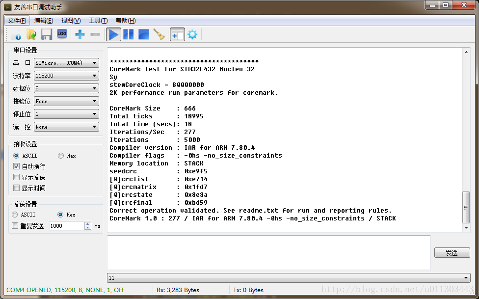Click the receive area scrollbar thumb
Viewport: 479px width, 299px height.
pos(466,207)
